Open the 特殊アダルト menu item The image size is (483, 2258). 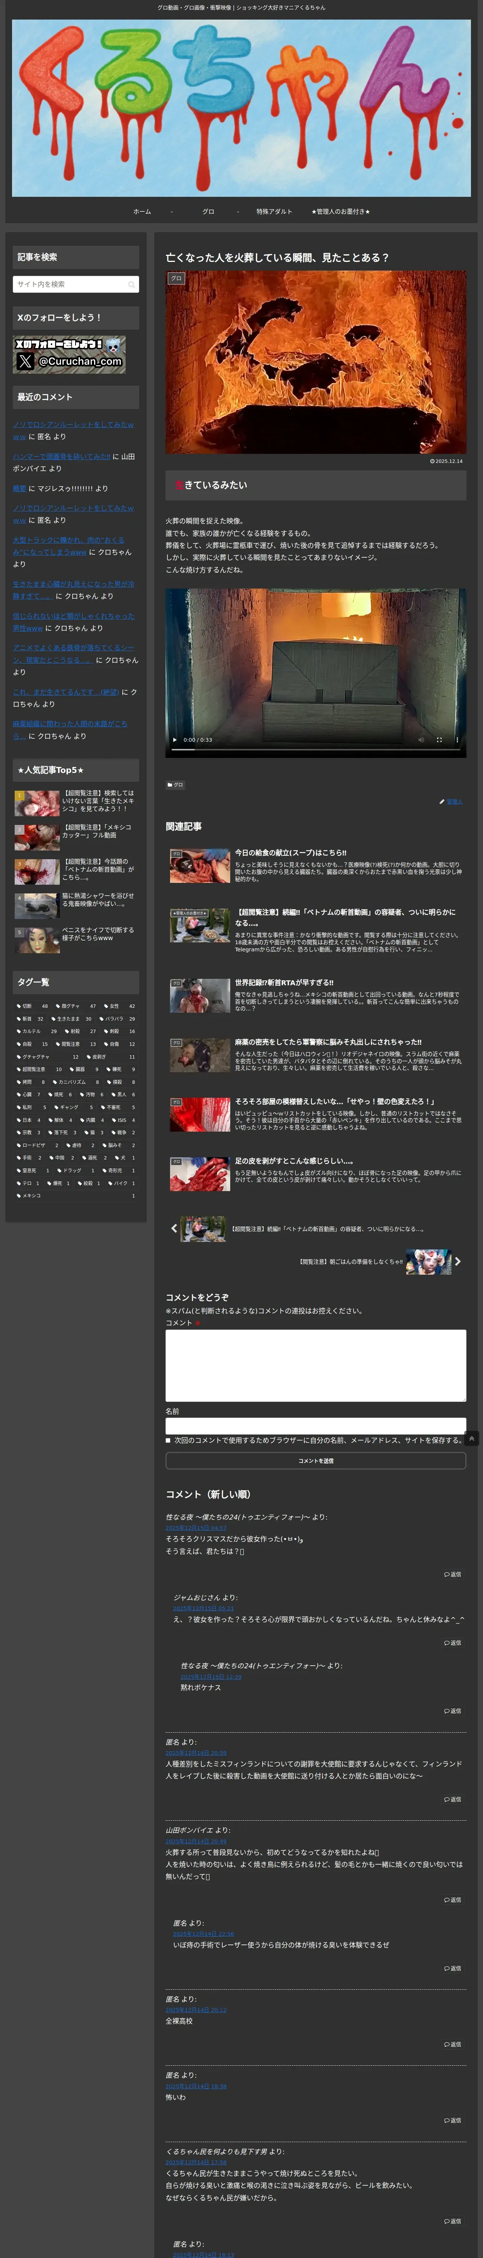[x=274, y=211]
